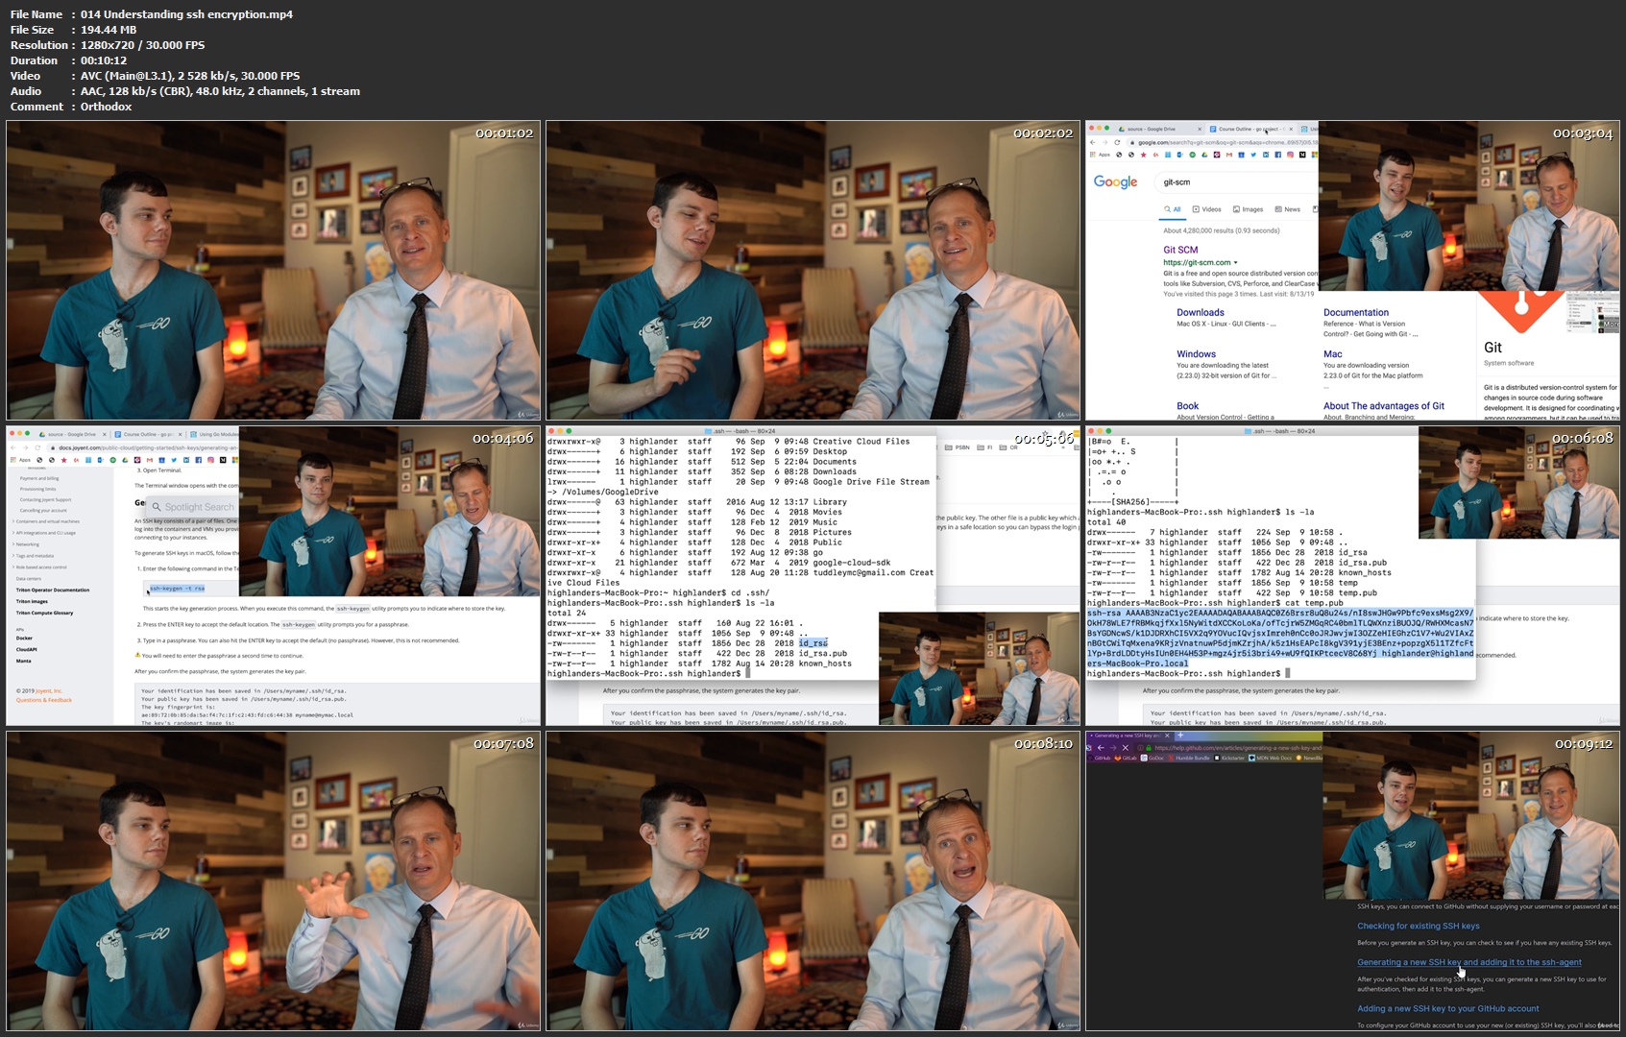Click the Resolution 1280x720 header line
Image resolution: width=1626 pixels, height=1037 pixels.
[x=108, y=45]
